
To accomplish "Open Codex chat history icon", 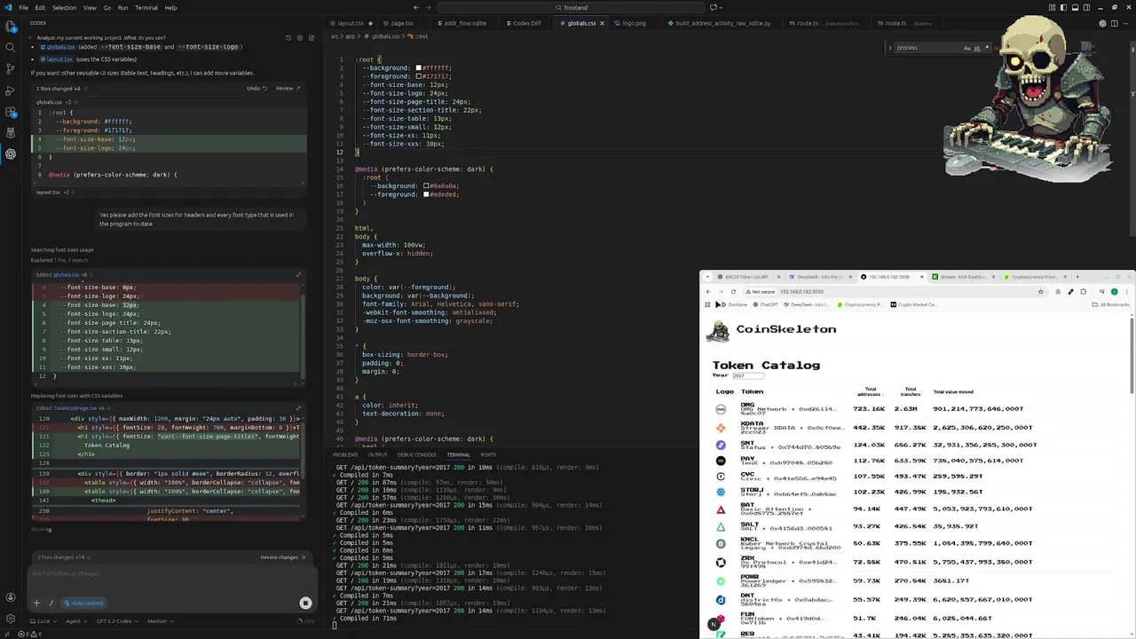I will 288,38.
